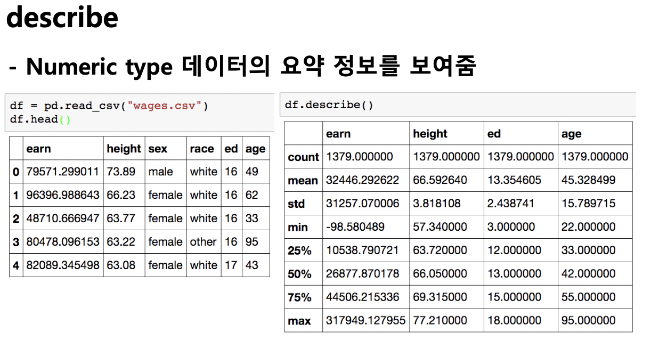
Task: Click the mean ed value 13.354605
Action: pyautogui.click(x=515, y=180)
